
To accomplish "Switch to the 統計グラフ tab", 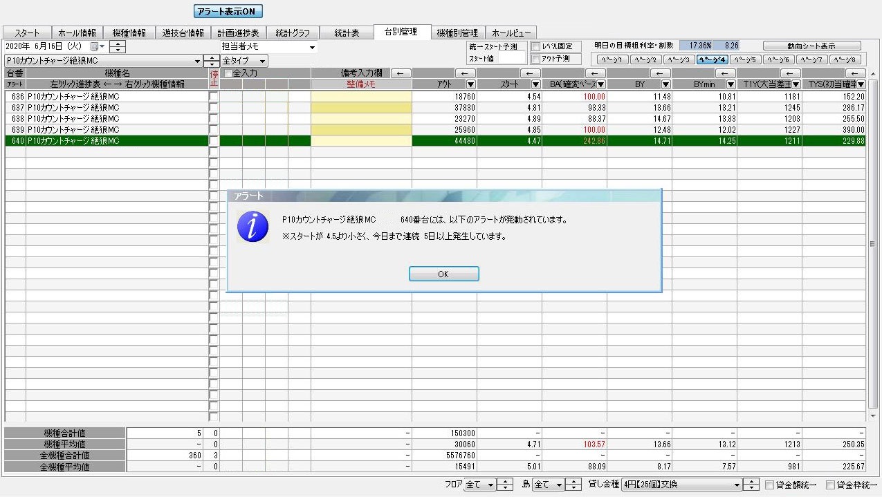I will coord(293,32).
